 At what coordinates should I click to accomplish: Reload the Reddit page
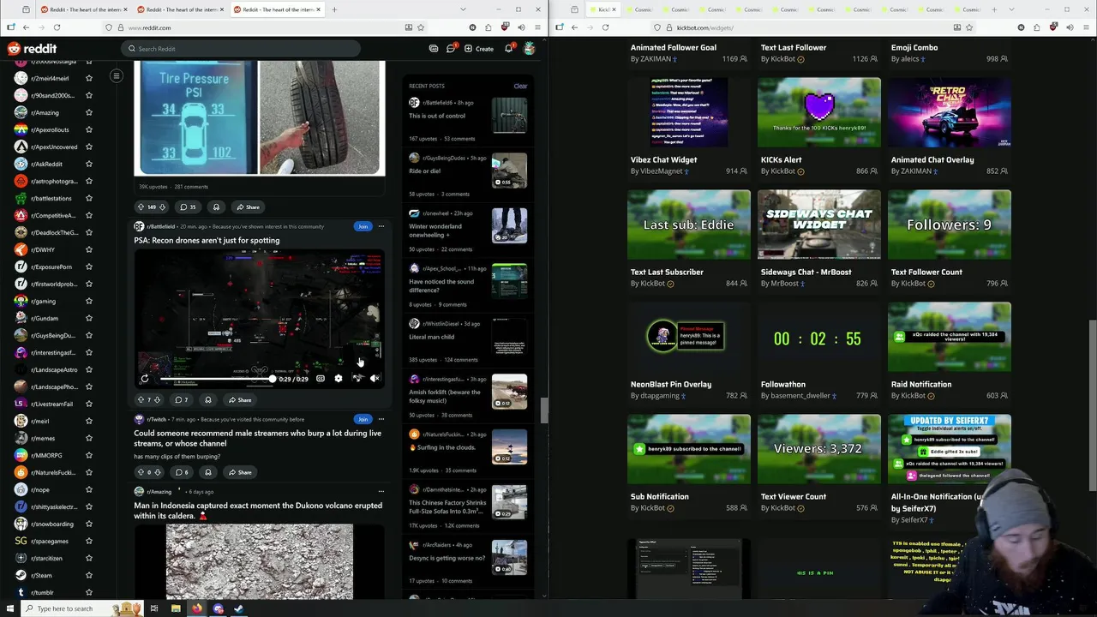point(57,27)
